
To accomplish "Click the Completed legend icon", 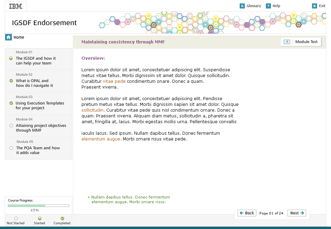I will [62, 218].
